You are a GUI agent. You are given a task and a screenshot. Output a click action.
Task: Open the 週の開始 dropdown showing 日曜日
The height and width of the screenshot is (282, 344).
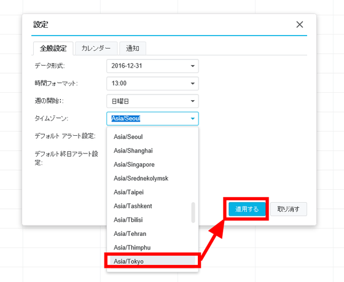coord(152,101)
